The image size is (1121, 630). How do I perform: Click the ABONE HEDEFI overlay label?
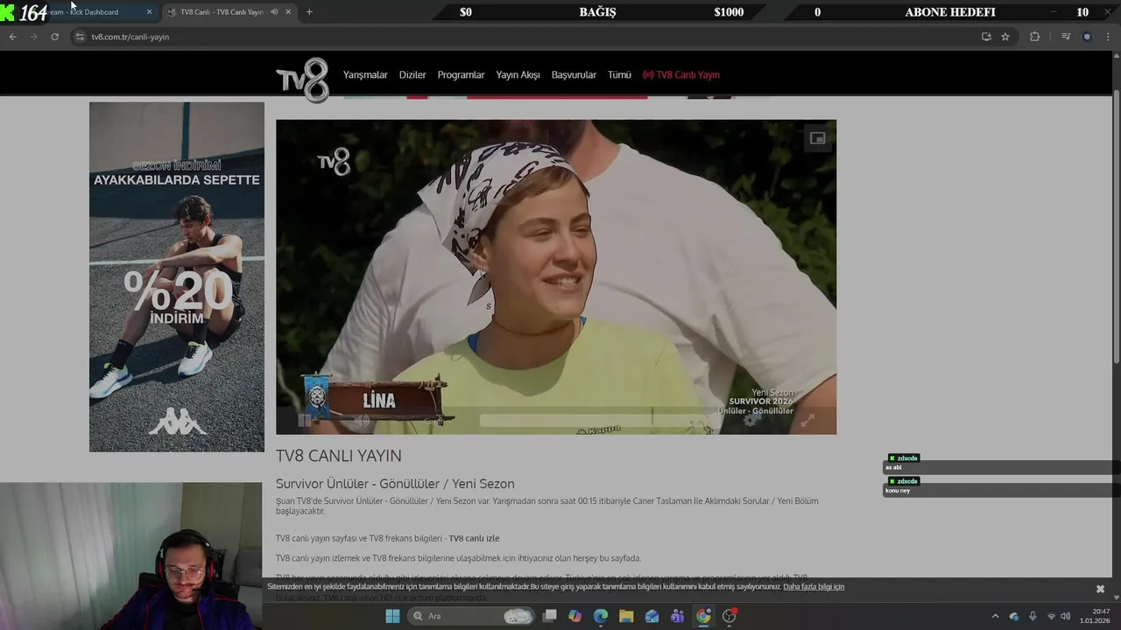point(949,12)
